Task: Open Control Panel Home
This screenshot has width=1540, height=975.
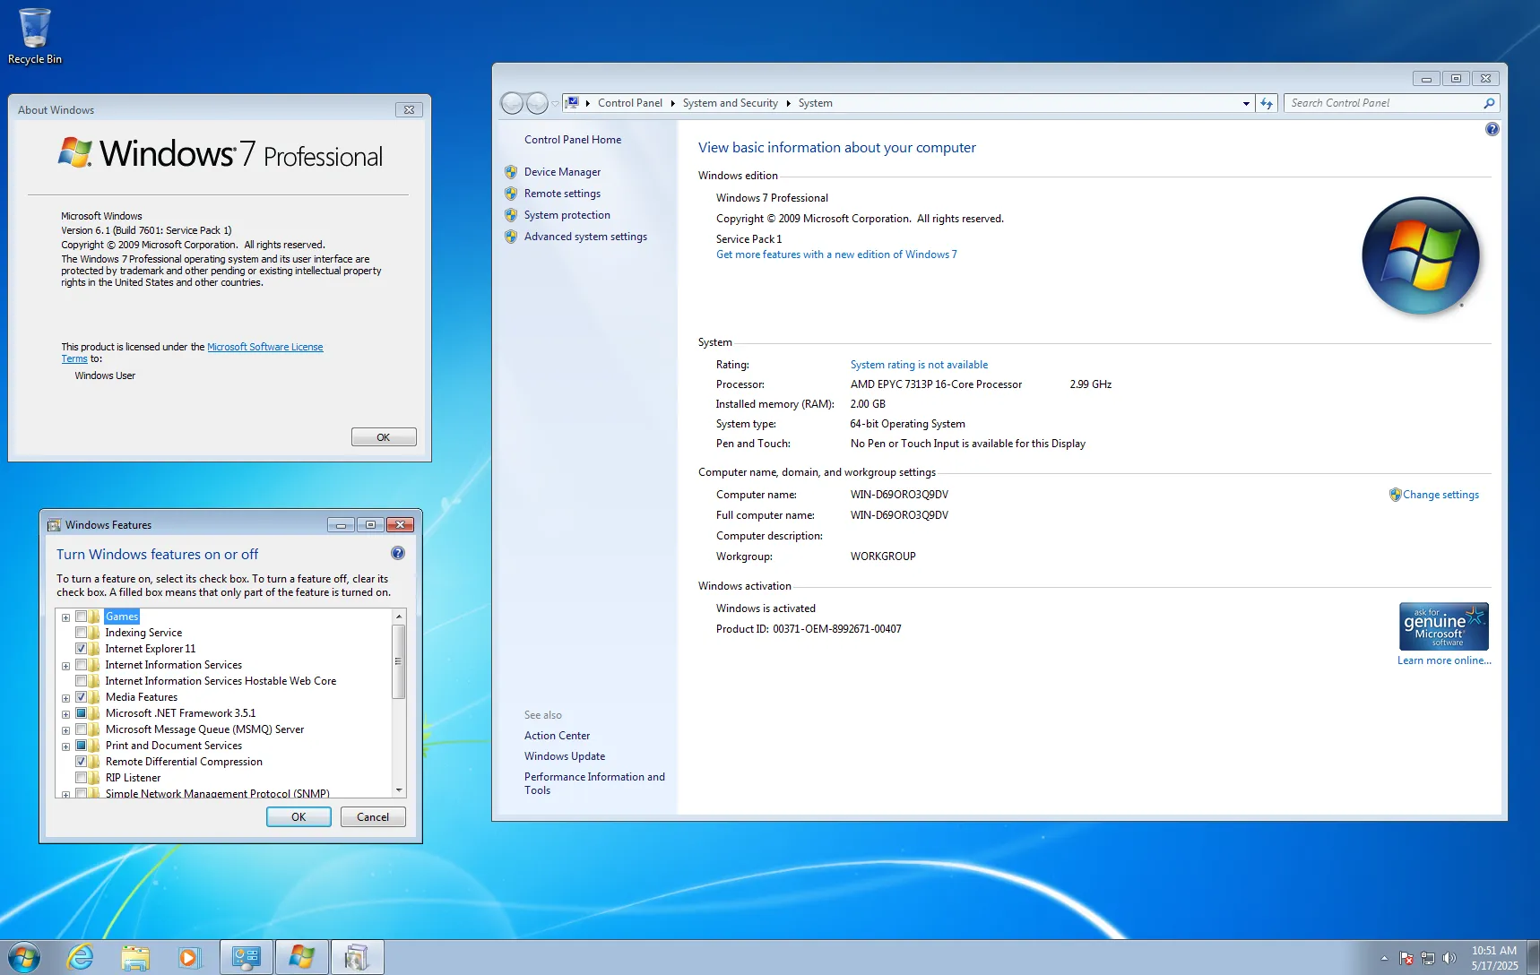Action: [x=573, y=140]
